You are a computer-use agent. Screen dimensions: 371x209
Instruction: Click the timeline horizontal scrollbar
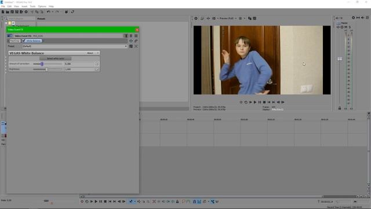point(203,197)
